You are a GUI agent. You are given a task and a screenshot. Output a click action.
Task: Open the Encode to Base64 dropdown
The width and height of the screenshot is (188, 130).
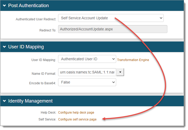coord(87,82)
